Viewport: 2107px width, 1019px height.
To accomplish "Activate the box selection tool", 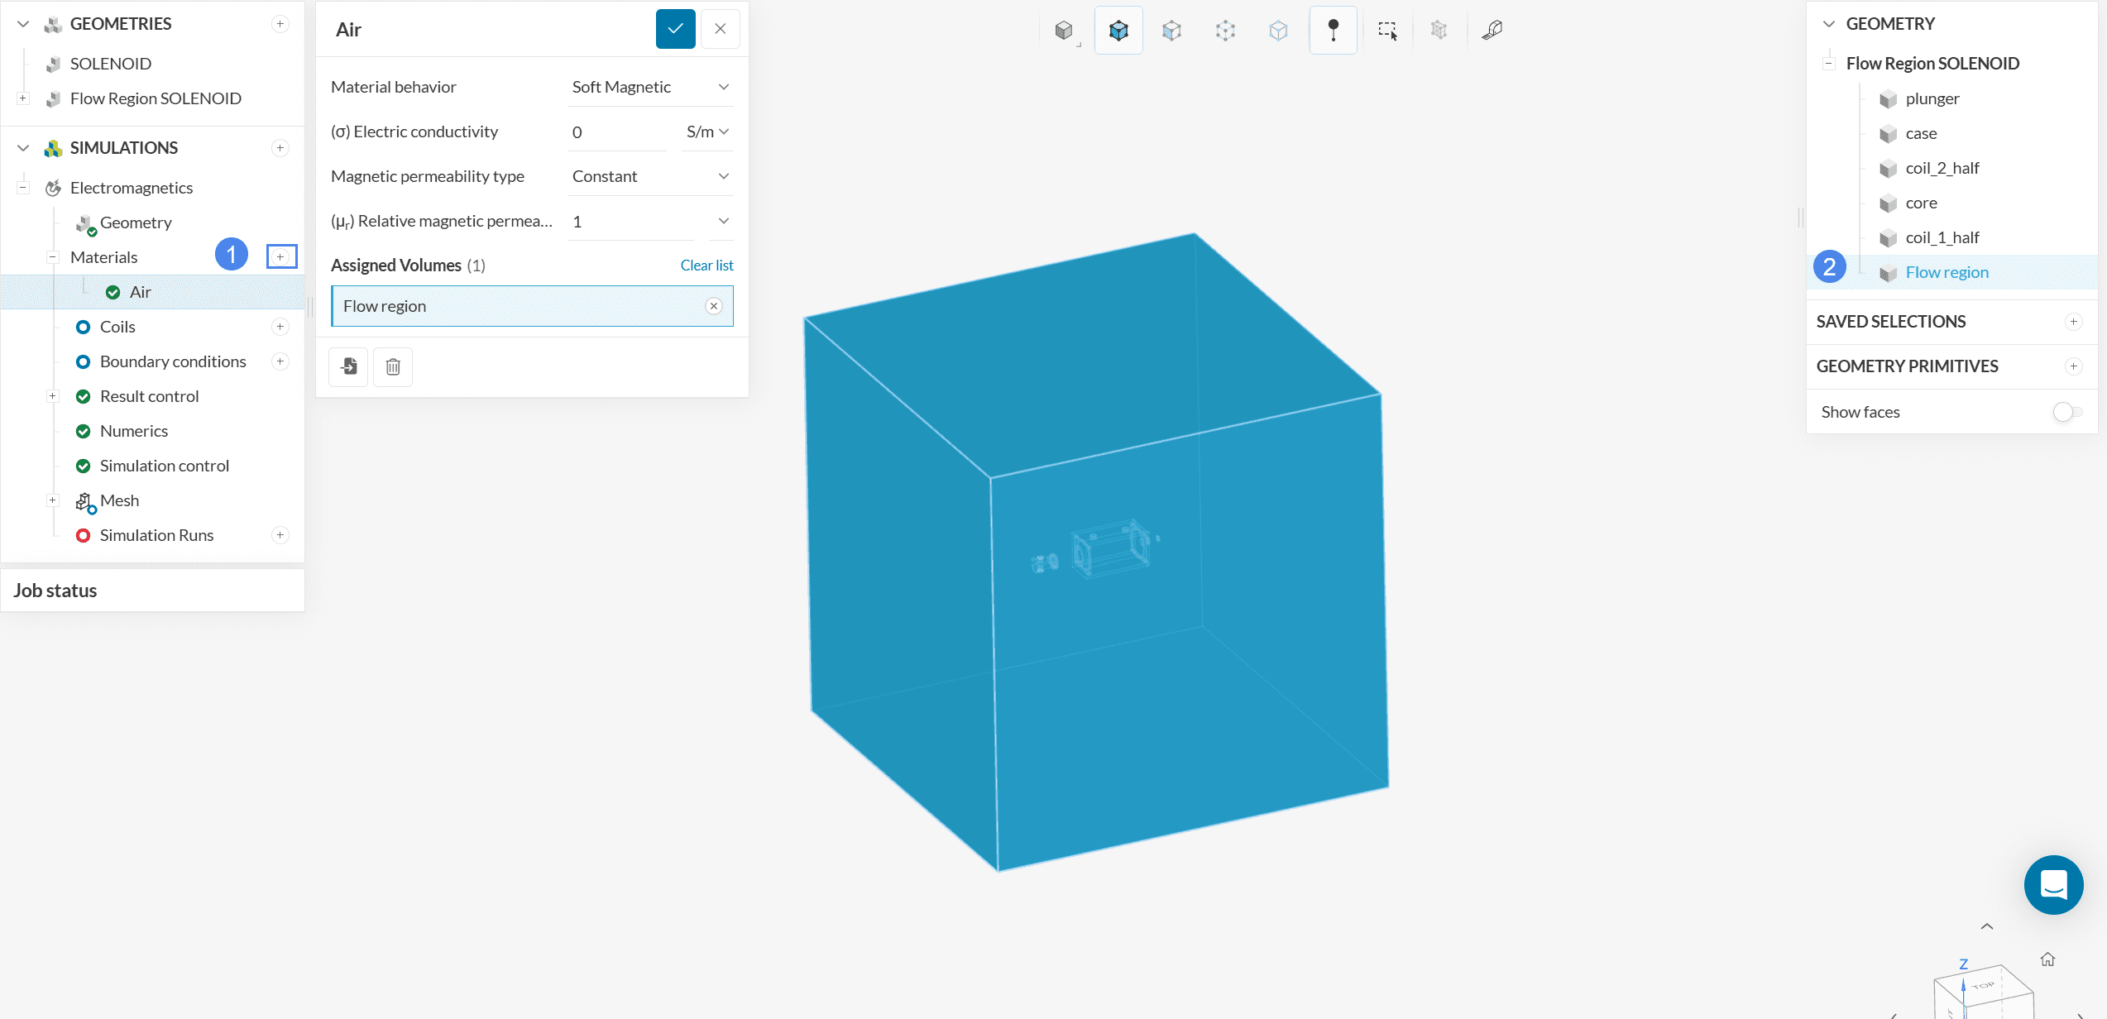I will point(1387,31).
